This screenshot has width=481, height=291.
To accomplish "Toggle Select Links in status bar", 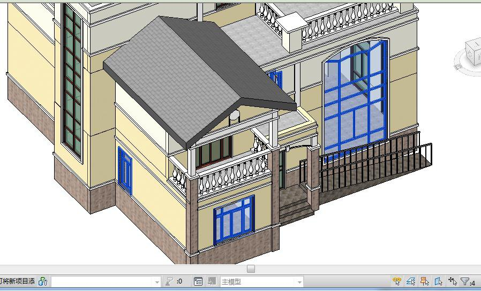I will pyautogui.click(x=397, y=281).
